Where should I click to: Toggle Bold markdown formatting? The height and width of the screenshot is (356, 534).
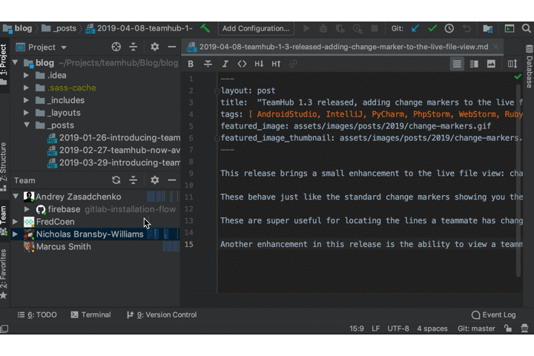click(x=191, y=64)
